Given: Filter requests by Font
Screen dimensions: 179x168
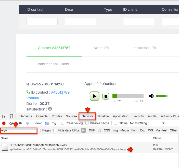Looking at the screenshot, I should [134, 130].
